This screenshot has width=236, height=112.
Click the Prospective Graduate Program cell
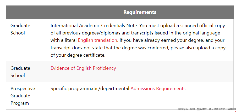[23, 96]
